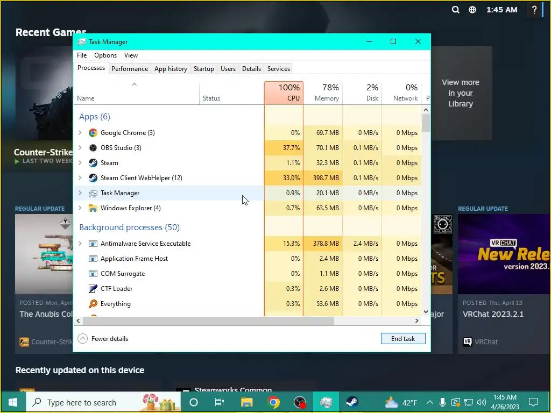The height and width of the screenshot is (413, 551).
Task: Click View more in your Library in Steam
Action: coord(461,93)
